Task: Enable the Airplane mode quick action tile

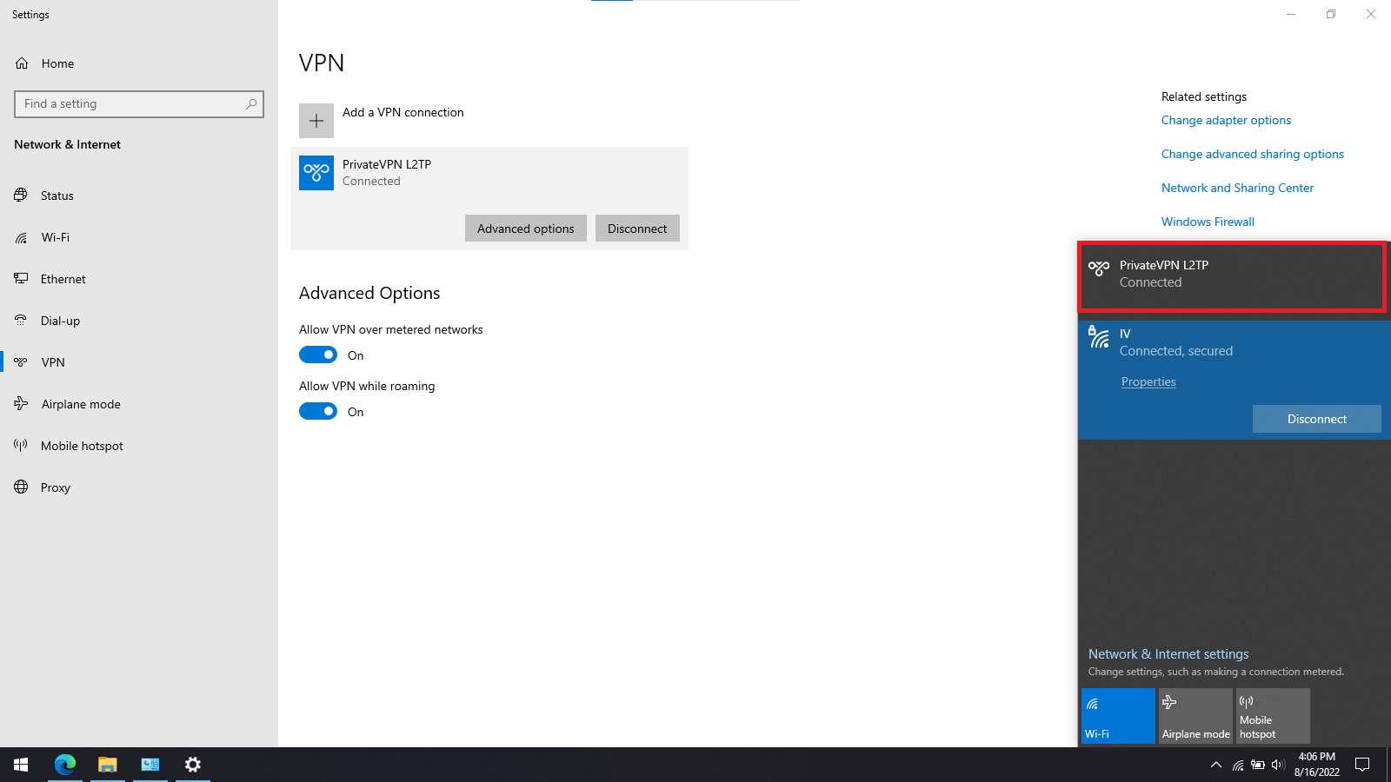Action: pos(1195,716)
